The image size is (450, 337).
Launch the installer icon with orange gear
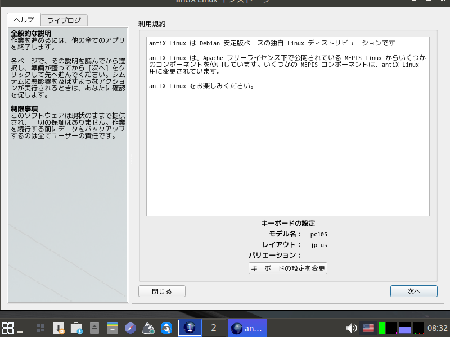pyautogui.click(x=58, y=328)
